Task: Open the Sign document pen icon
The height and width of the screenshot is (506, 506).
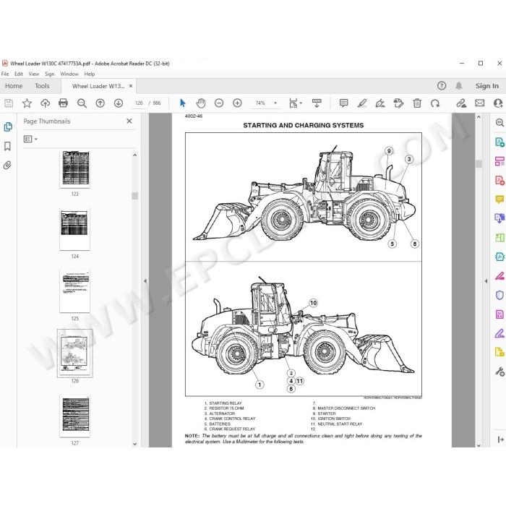Action: [380, 103]
